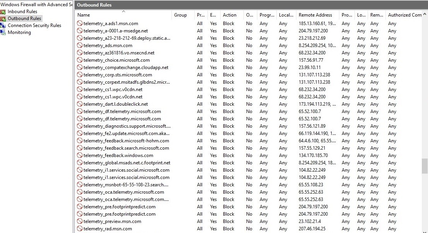The image size is (428, 233).
Task: Sort by the Remote Address column header
Action: coord(315,15)
